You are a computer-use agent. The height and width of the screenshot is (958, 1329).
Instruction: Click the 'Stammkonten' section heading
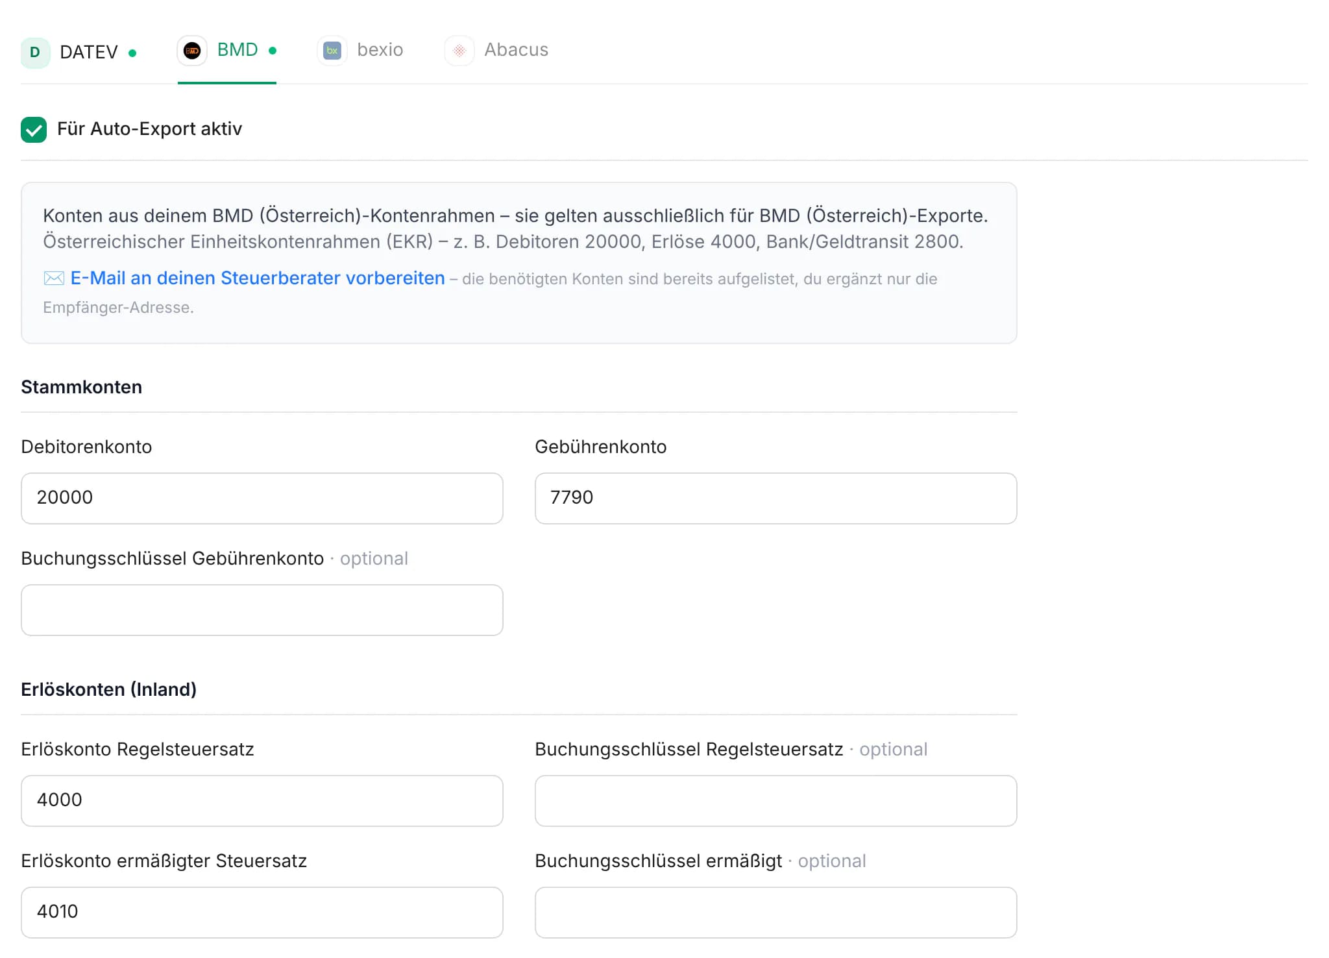click(x=82, y=387)
